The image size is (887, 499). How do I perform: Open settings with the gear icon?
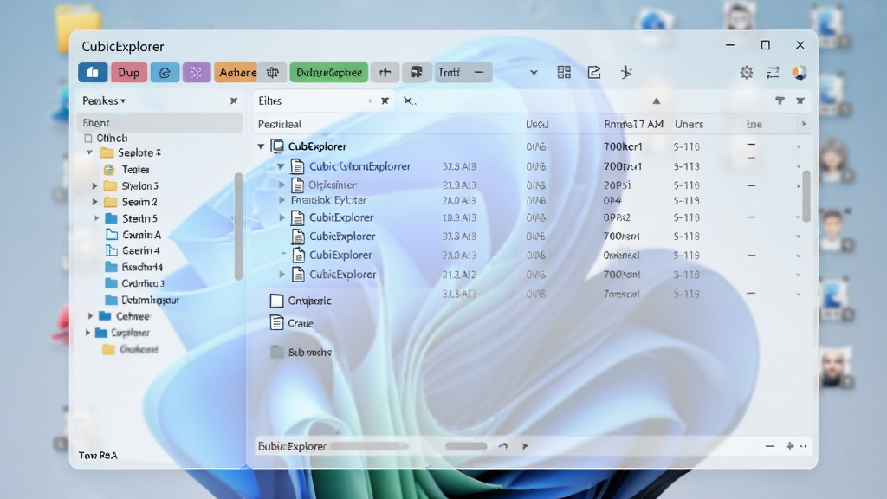746,73
